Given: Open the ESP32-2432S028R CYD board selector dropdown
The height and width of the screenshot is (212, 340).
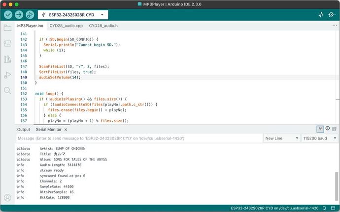Looking at the screenshot, I should click(73, 15).
